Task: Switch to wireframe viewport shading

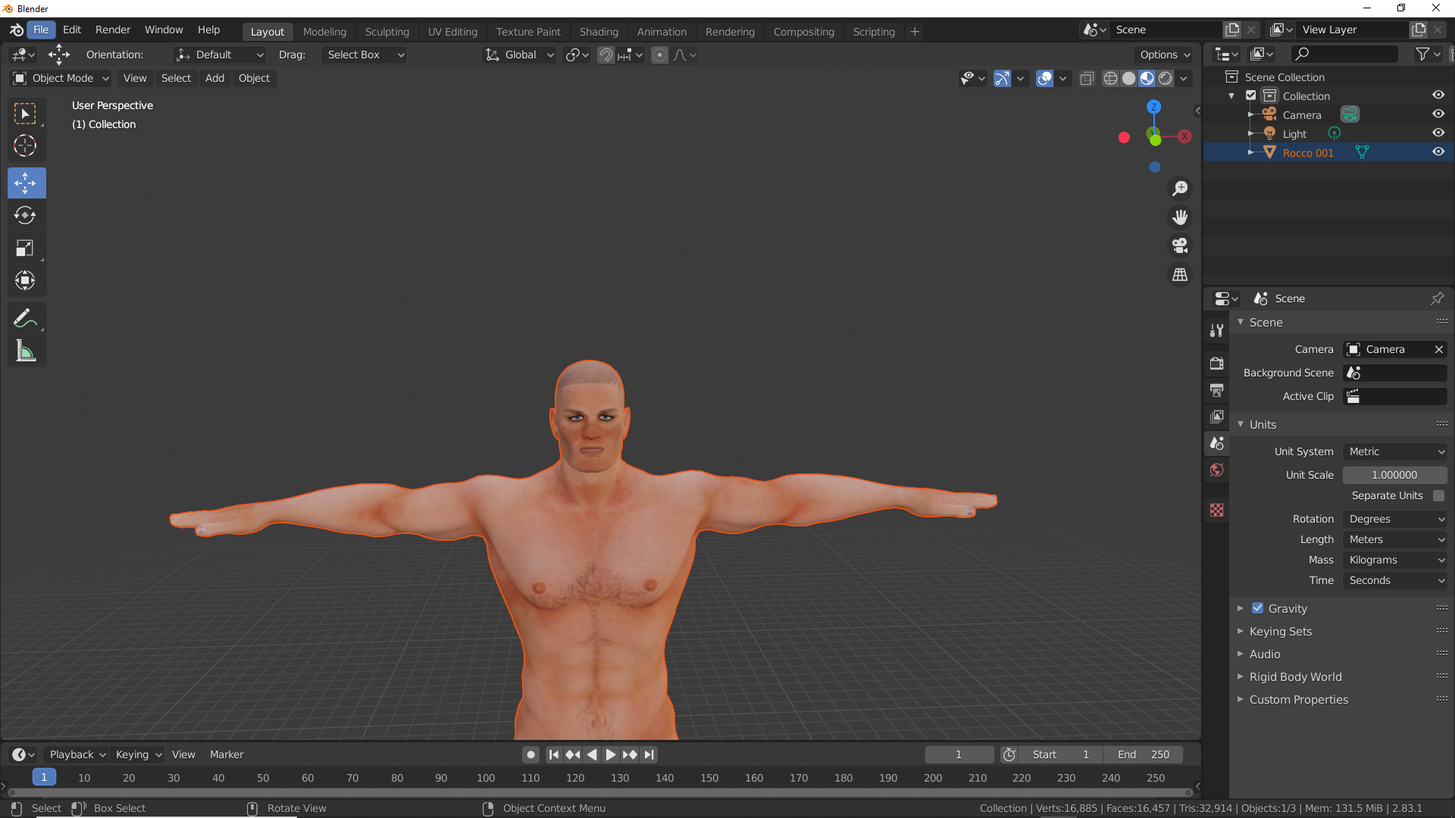Action: coord(1110,78)
